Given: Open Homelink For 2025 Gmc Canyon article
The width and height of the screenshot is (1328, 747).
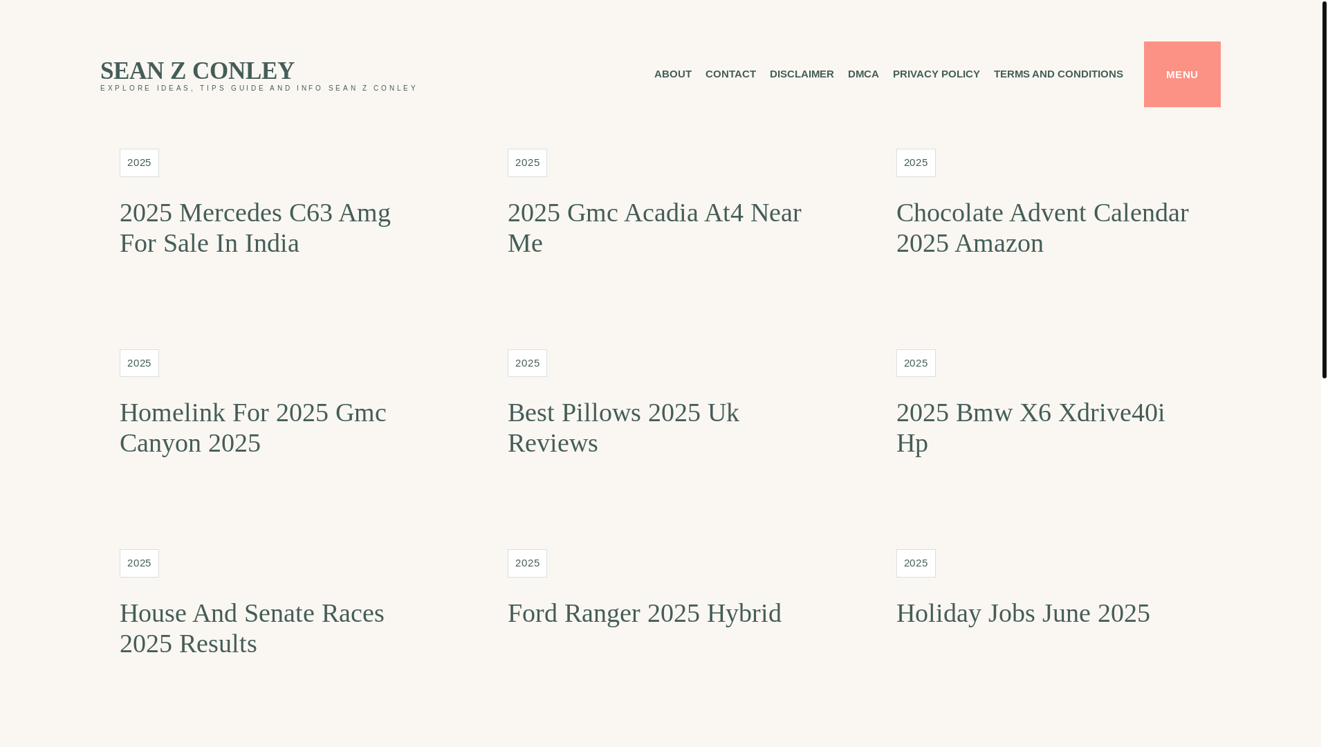Looking at the screenshot, I should 253,427.
